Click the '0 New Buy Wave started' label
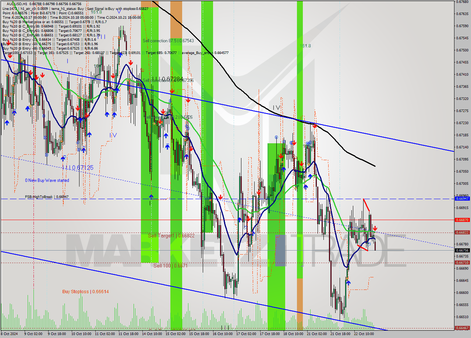This screenshot has height=338, width=471. point(47,180)
